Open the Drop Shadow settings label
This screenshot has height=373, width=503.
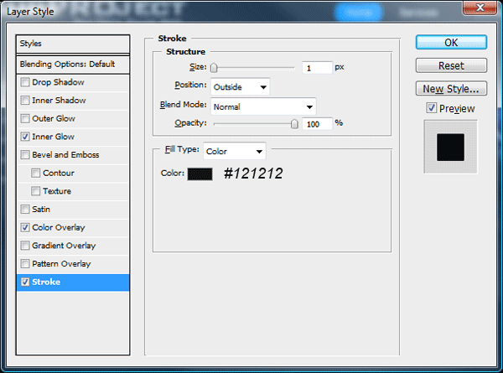tap(58, 82)
